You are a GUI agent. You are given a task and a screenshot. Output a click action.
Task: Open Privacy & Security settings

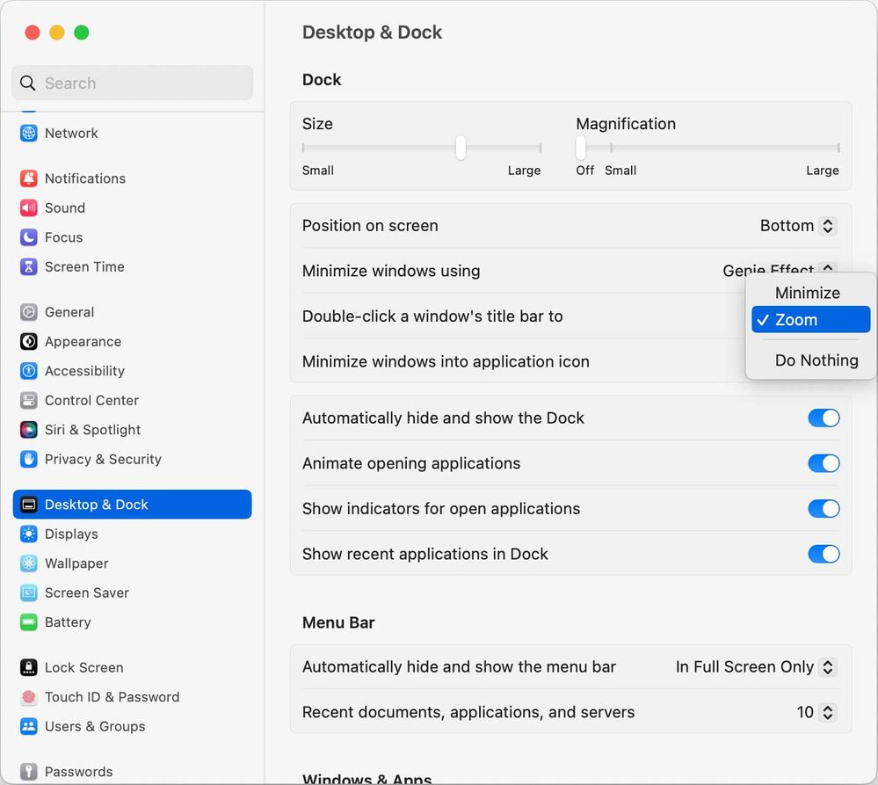[103, 459]
